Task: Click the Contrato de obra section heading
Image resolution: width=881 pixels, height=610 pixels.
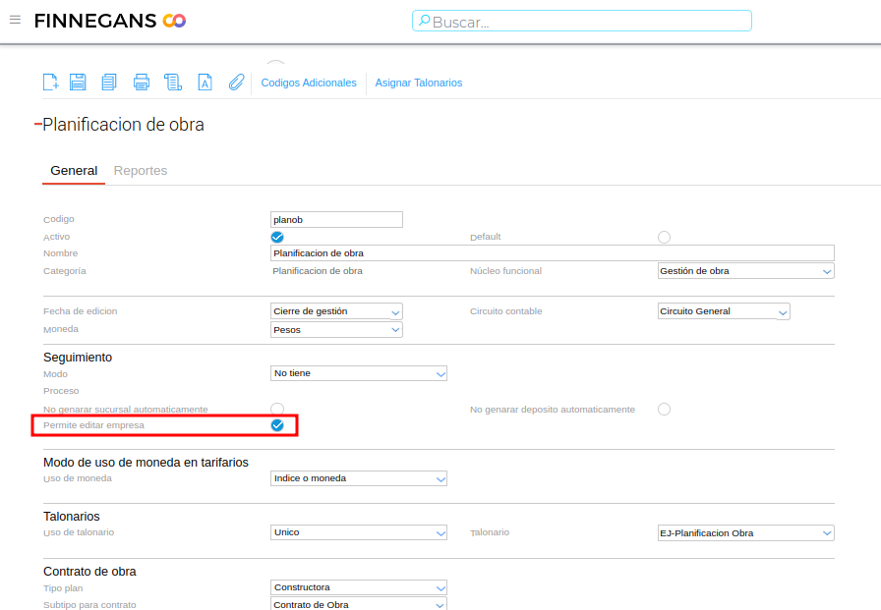Action: [x=89, y=572]
